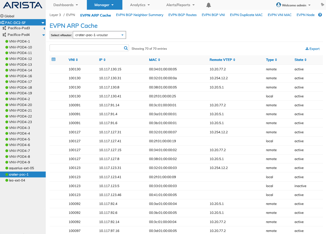326x234 pixels.
Task: Click the green status dot for VNV-POD4-1
Action: (7, 41)
